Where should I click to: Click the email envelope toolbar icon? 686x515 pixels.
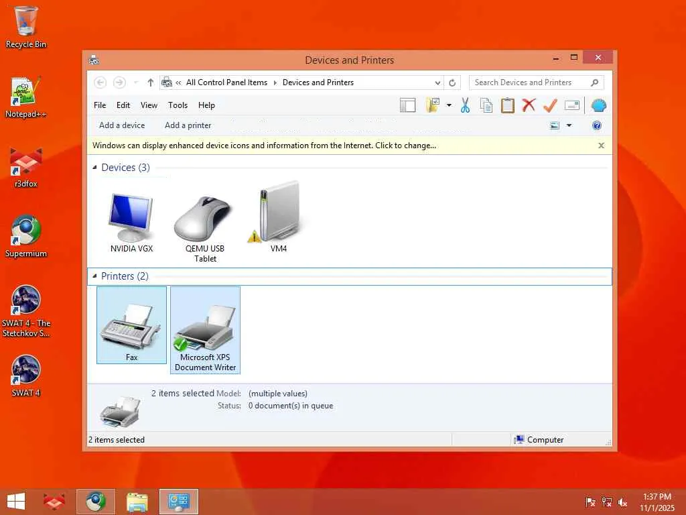(572, 105)
